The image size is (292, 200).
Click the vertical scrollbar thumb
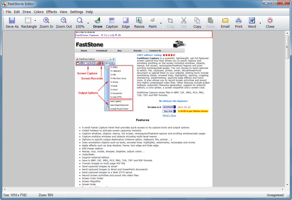coord(287,47)
